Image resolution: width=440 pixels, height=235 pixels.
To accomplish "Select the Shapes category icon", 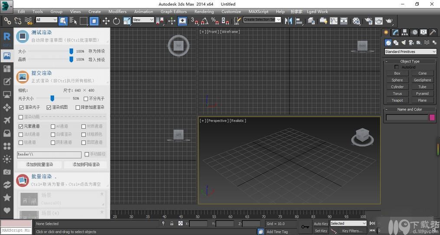I will 396,42.
